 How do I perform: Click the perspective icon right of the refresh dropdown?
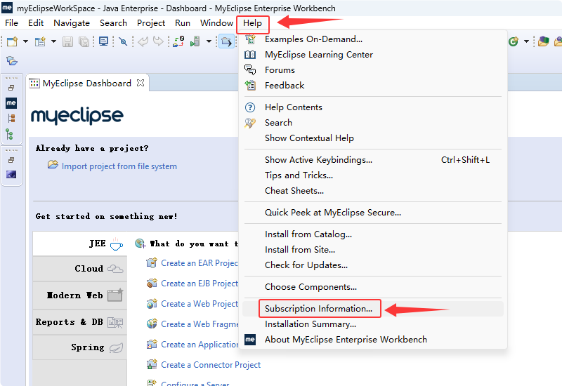tap(543, 41)
